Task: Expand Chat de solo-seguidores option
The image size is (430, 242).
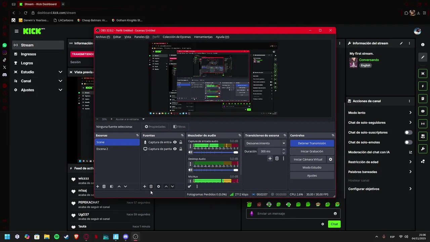Action: 410,123
